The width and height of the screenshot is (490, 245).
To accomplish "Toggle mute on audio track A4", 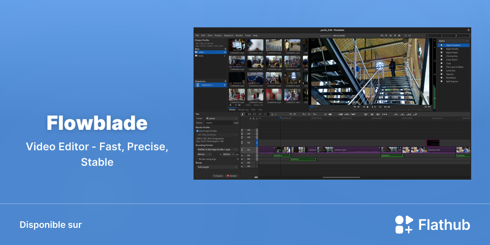I will (x=242, y=166).
